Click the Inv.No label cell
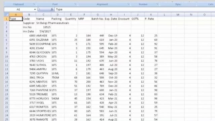 [x=29, y=27]
